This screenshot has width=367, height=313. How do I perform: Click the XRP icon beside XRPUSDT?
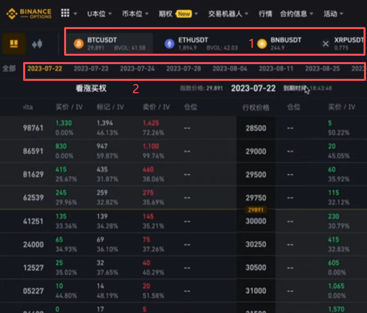click(x=326, y=44)
